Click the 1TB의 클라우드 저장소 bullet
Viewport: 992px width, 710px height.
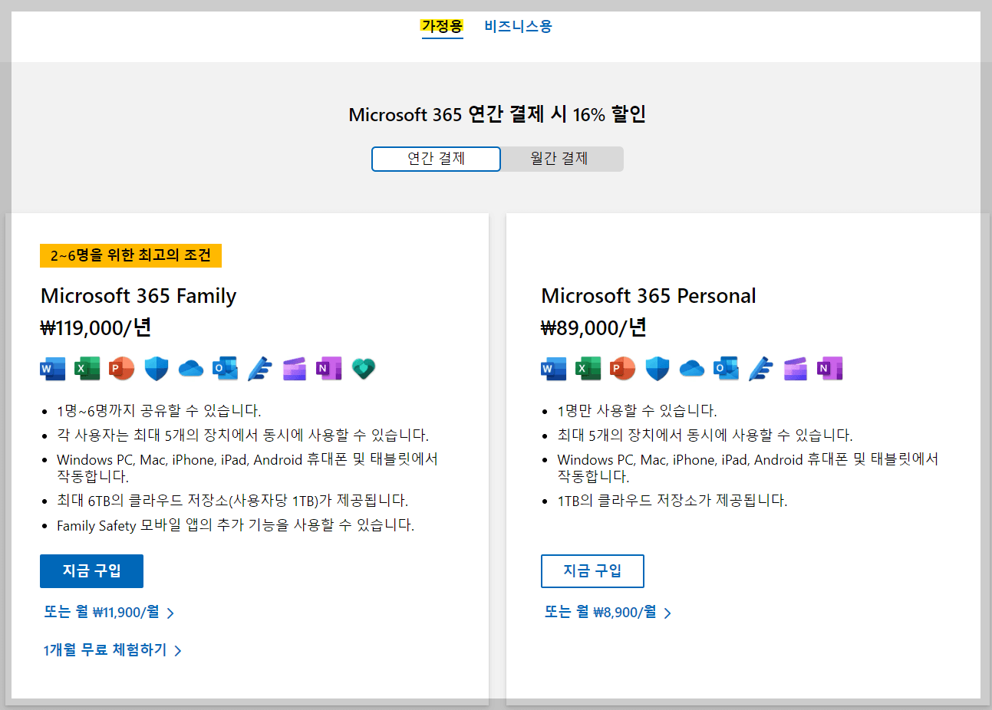[672, 501]
